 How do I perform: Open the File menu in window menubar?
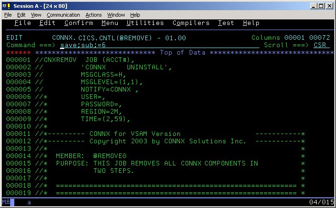coord(8,15)
